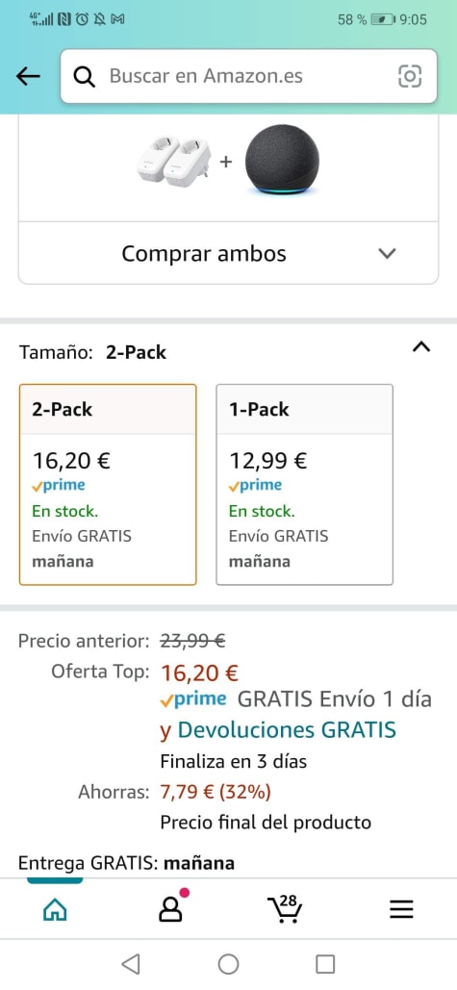Open camera scan icon in search bar
Viewport: 457px width, 990px height.
coord(409,76)
